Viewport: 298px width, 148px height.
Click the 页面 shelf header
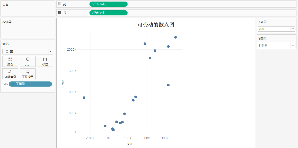coord(5,4)
